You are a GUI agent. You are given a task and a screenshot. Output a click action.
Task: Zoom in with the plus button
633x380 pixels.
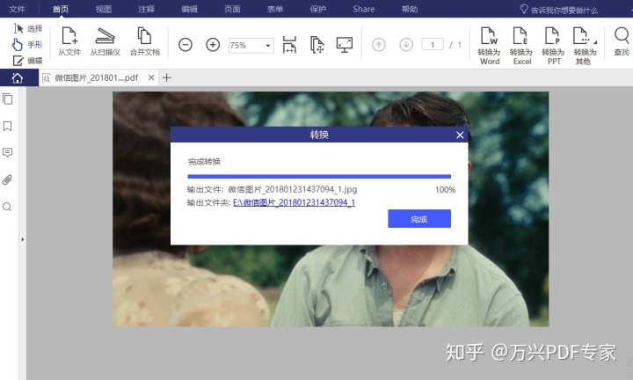click(213, 44)
